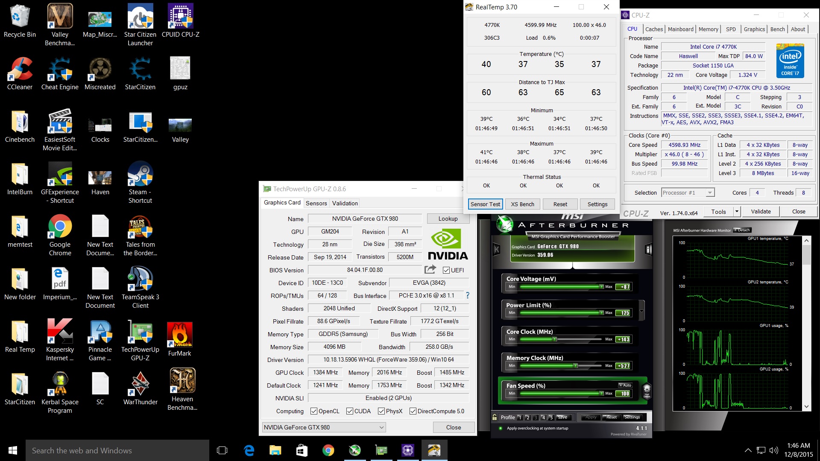
Task: Click the taskbar volume icon
Action: click(x=773, y=450)
